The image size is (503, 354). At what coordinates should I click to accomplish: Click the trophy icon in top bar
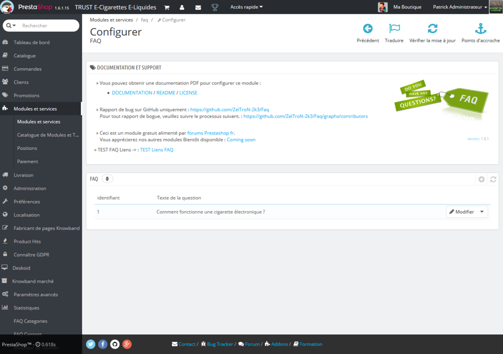pos(215,7)
